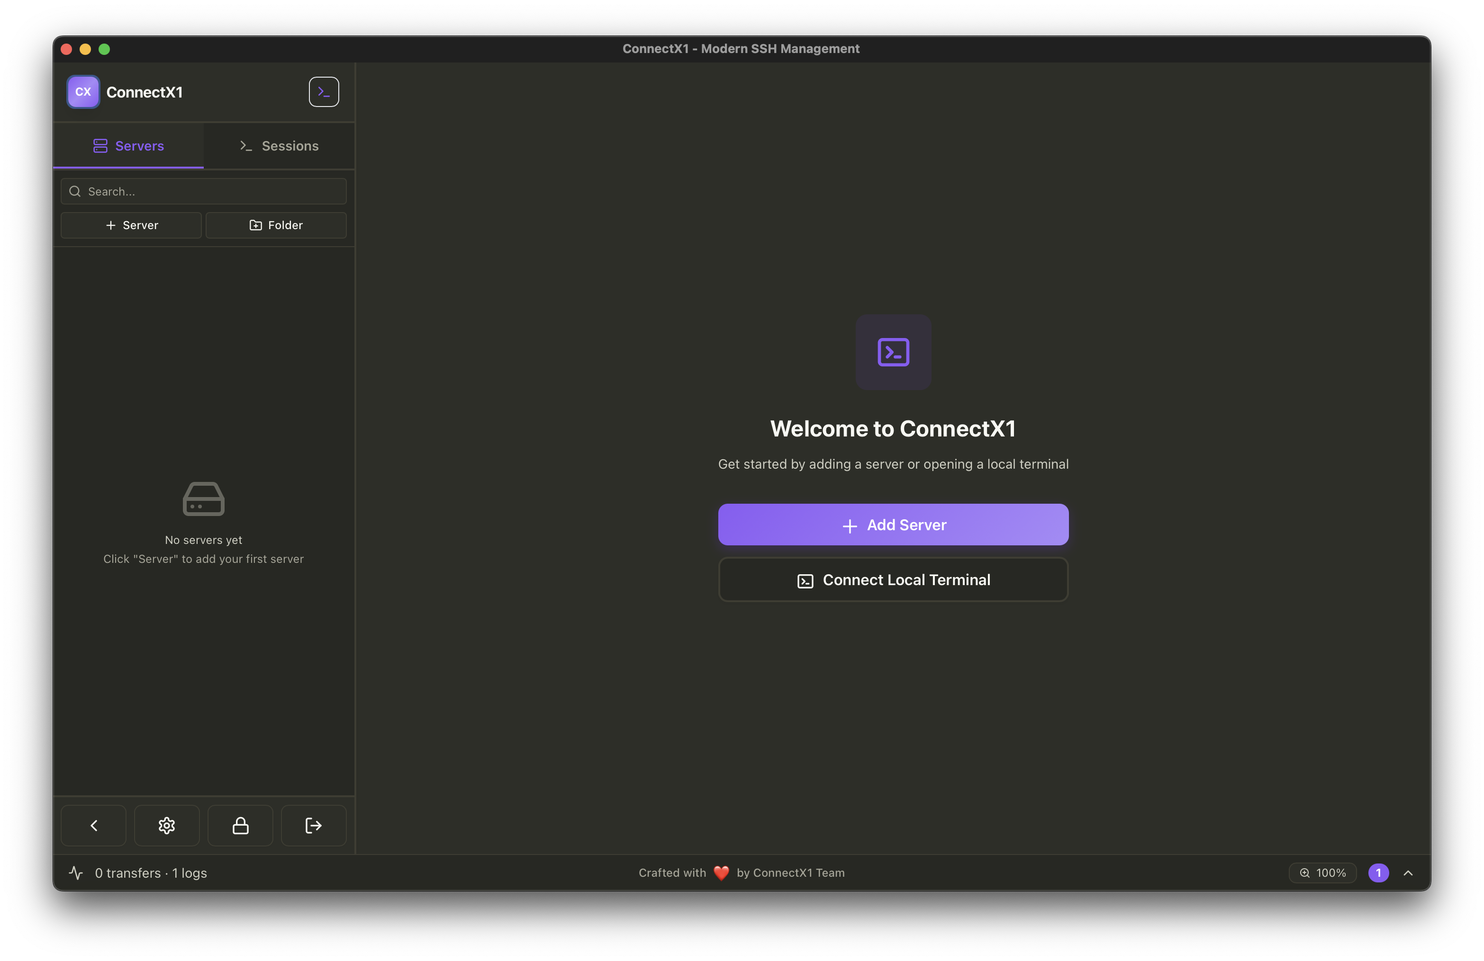
Task: Open a new local terminal from the header icon
Action: point(324,91)
